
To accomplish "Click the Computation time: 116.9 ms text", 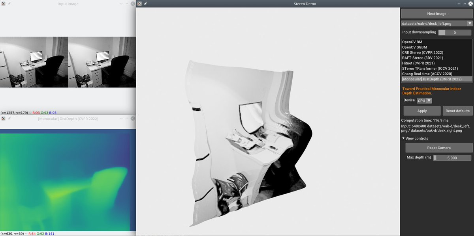I will pyautogui.click(x=425, y=120).
